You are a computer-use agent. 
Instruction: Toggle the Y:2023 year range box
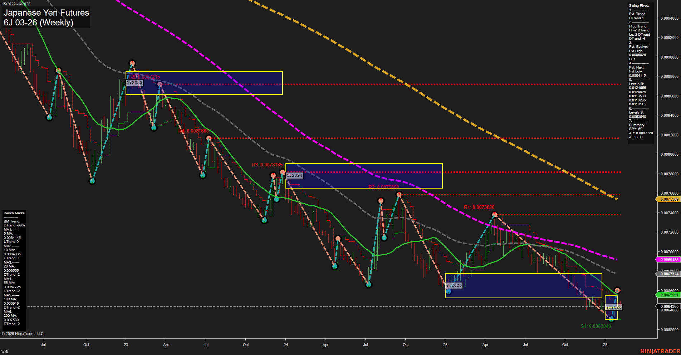[x=134, y=82]
